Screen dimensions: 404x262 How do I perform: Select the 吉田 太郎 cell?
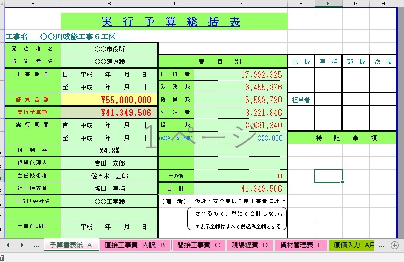point(109,163)
